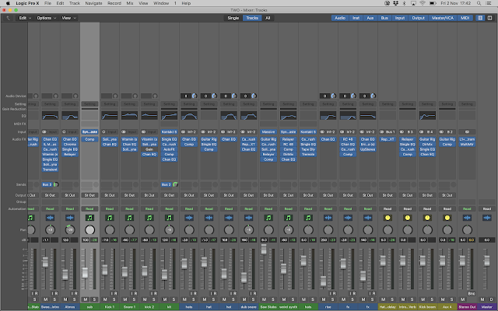Open the Options dropdown in the mixer toolbar
This screenshot has width=498, height=311.
pos(47,18)
